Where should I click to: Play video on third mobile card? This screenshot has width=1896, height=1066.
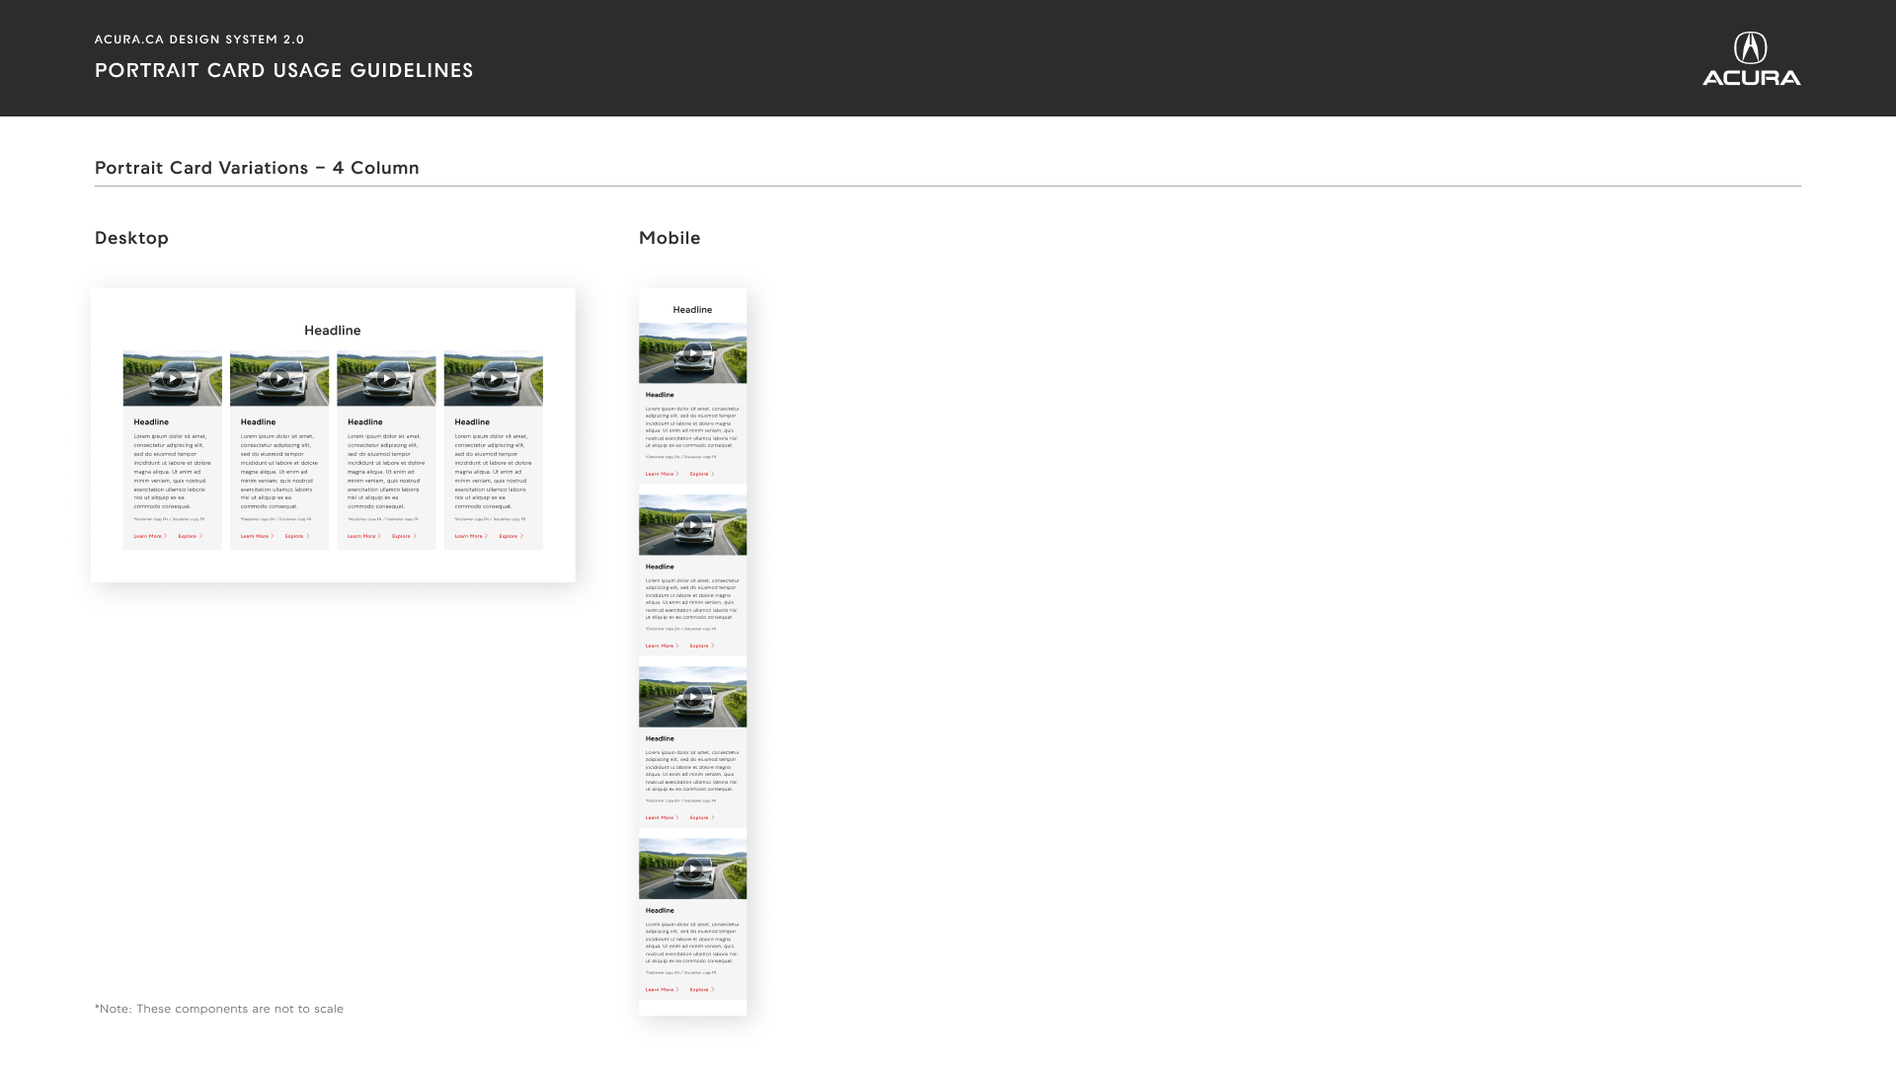click(693, 697)
